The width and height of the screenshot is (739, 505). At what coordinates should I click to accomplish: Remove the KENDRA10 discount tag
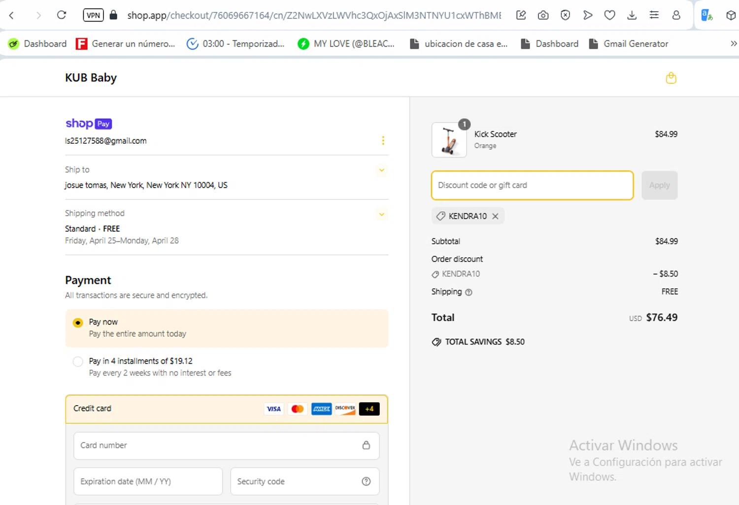click(495, 216)
